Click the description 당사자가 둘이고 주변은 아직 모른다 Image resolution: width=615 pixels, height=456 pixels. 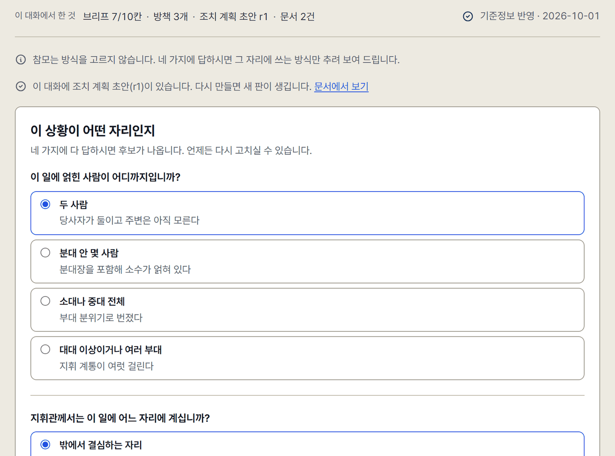click(x=130, y=221)
